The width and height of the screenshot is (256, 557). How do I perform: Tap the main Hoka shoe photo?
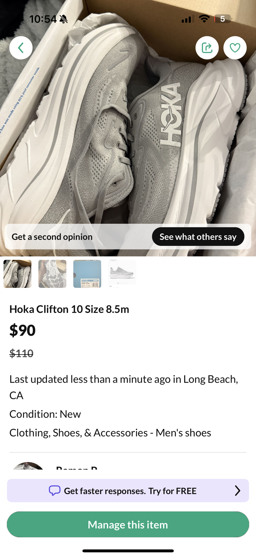tap(128, 131)
